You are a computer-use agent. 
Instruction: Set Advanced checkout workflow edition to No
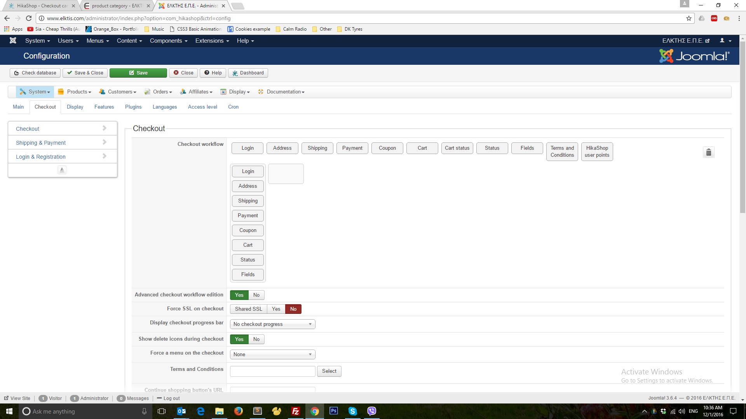point(256,295)
